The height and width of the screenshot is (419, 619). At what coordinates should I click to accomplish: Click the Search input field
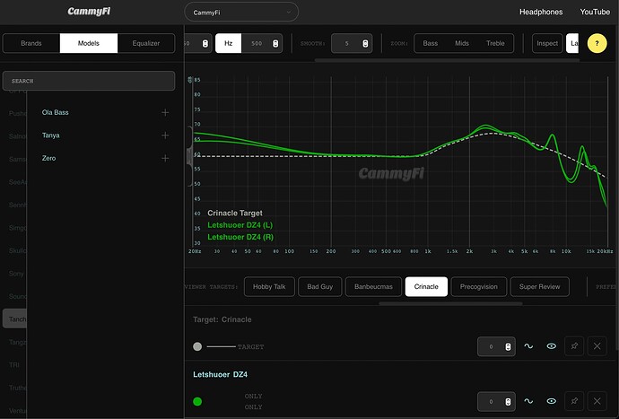(89, 81)
